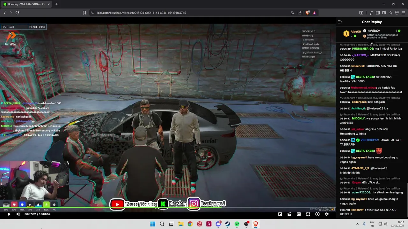Toggle the browser sidebar panel
This screenshot has width=408, height=229.
[x=378, y=13]
